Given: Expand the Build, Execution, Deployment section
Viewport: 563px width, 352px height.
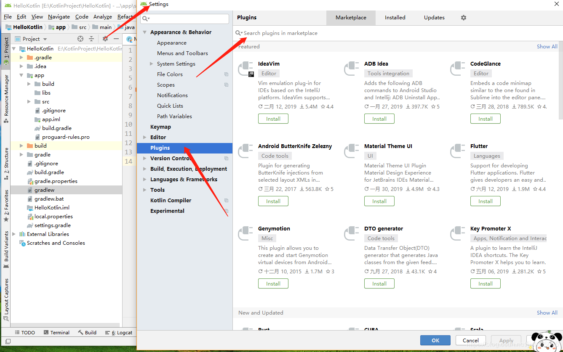Looking at the screenshot, I should click(x=145, y=169).
